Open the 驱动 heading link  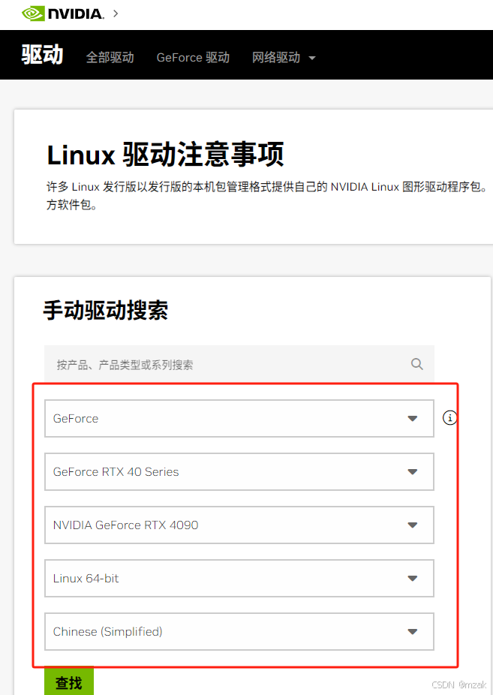42,55
